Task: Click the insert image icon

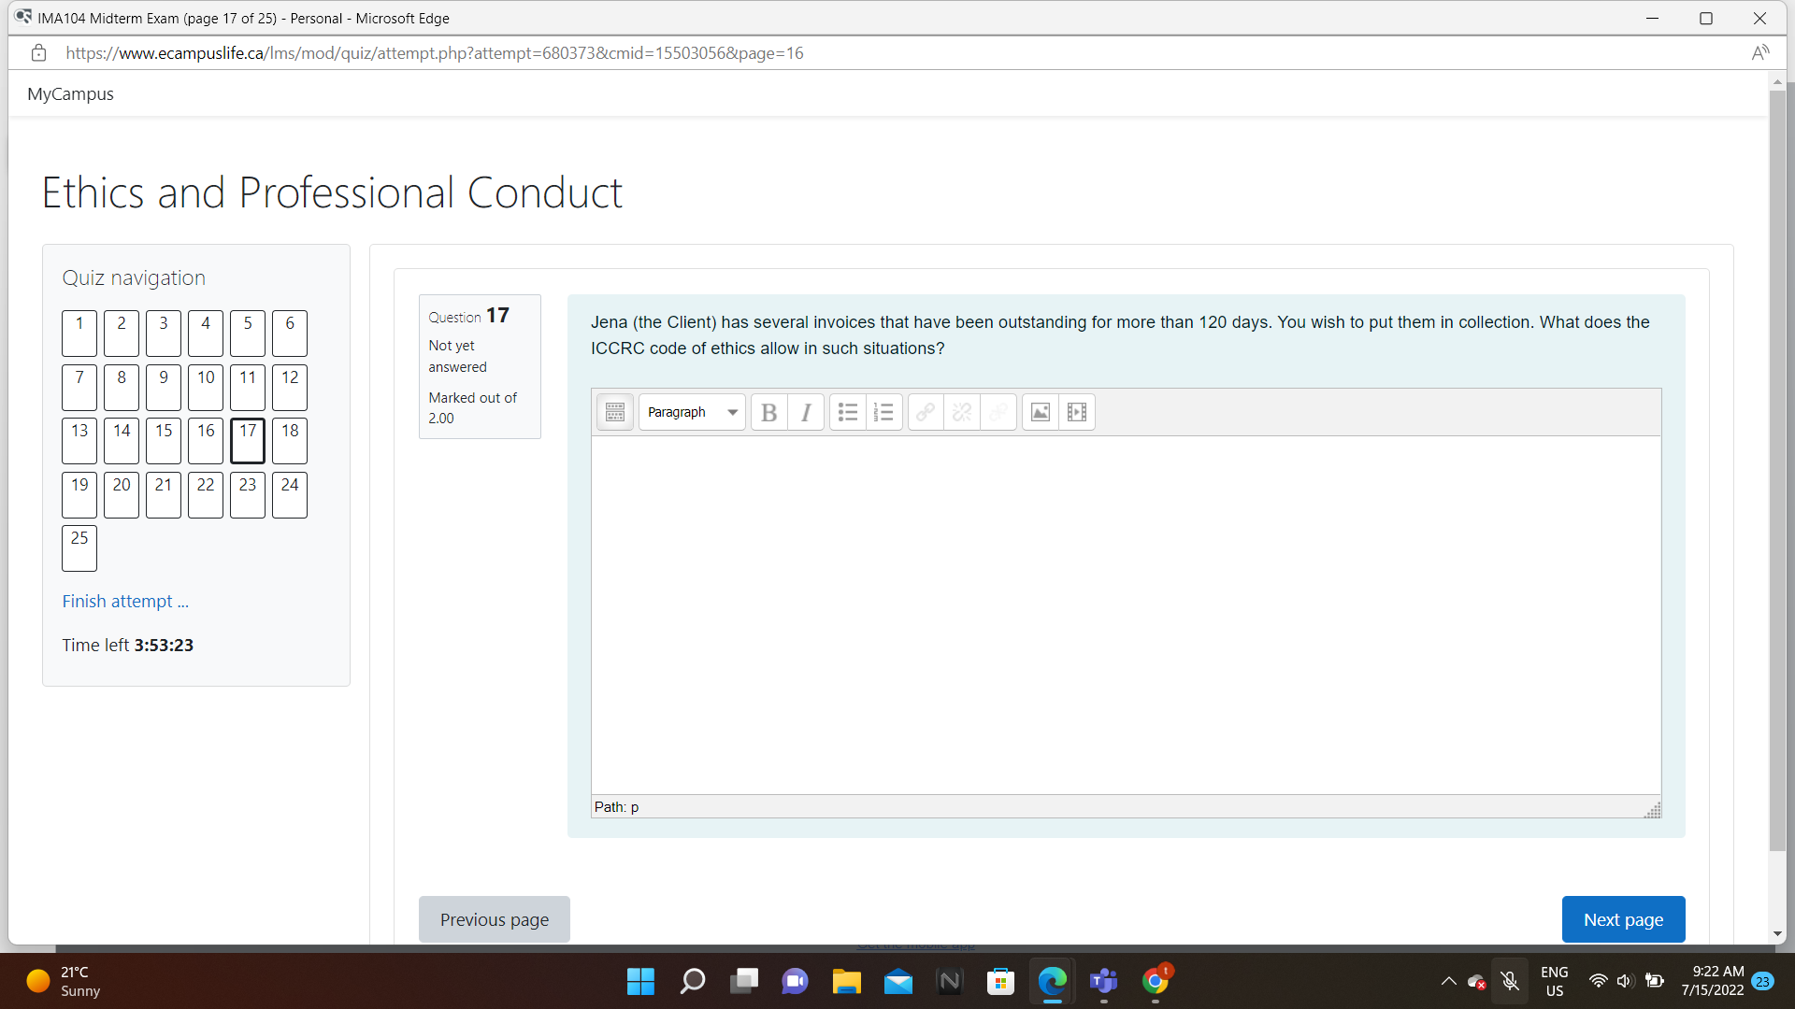Action: 1040,412
